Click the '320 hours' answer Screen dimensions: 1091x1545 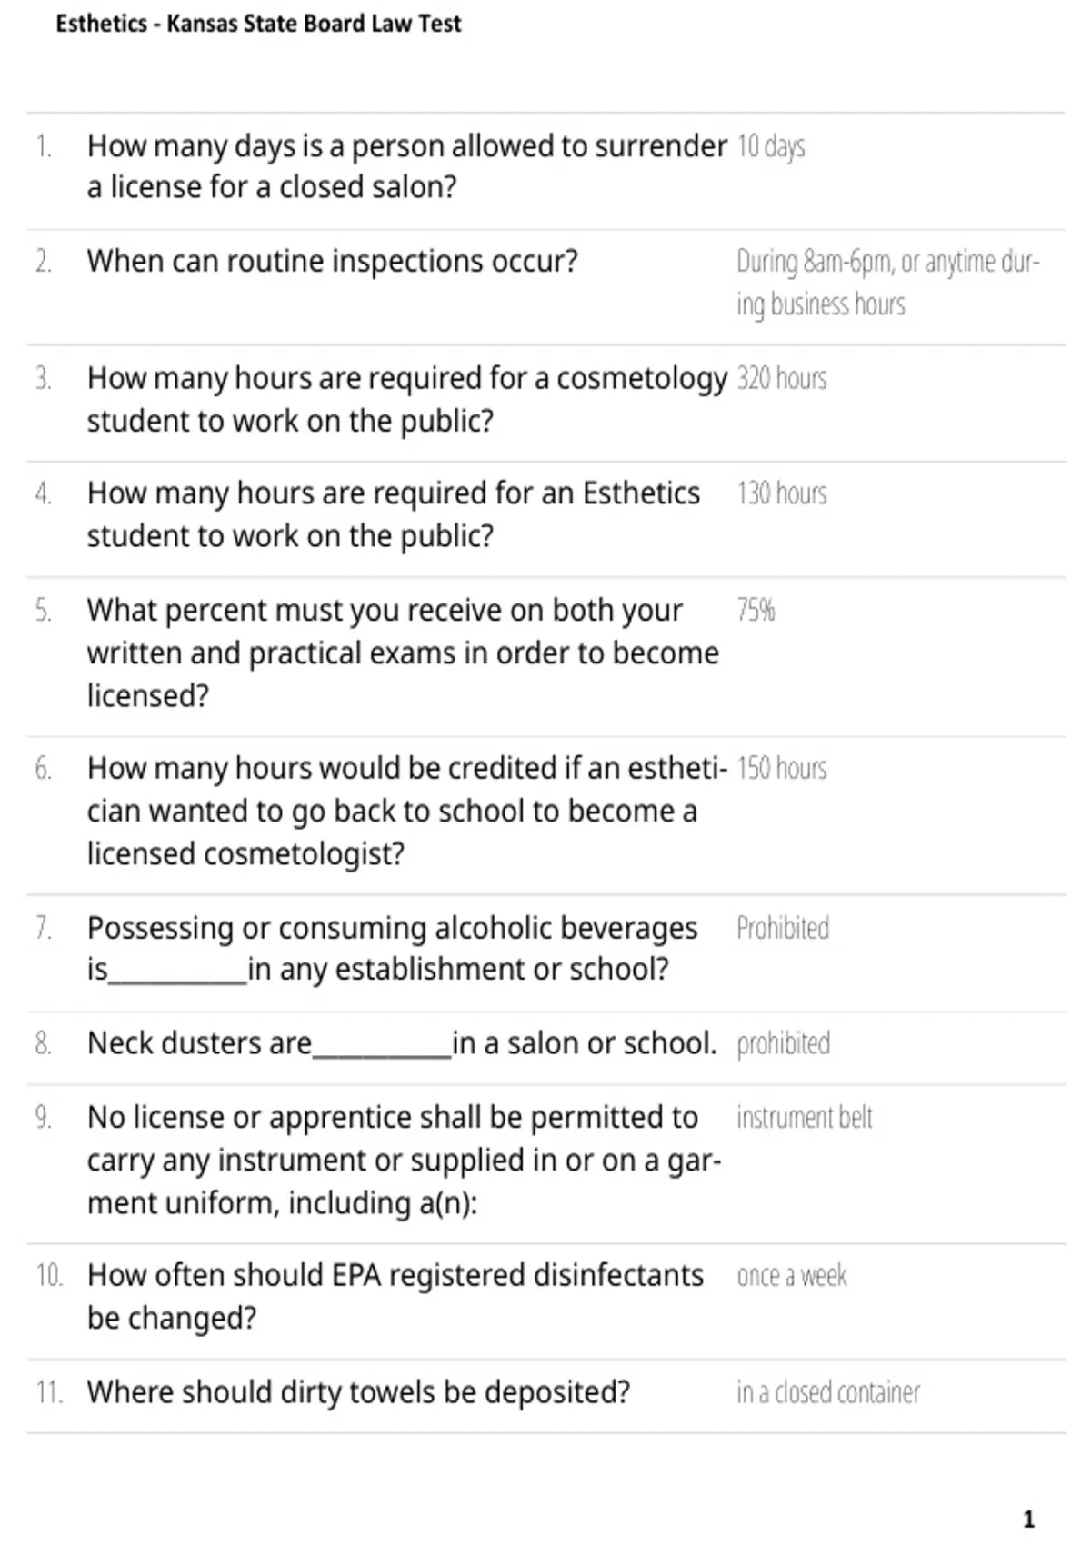tap(782, 378)
